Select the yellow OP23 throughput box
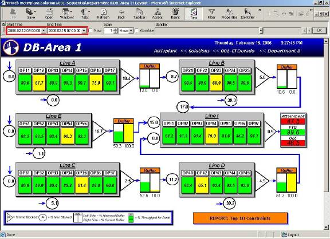 (216, 83)
